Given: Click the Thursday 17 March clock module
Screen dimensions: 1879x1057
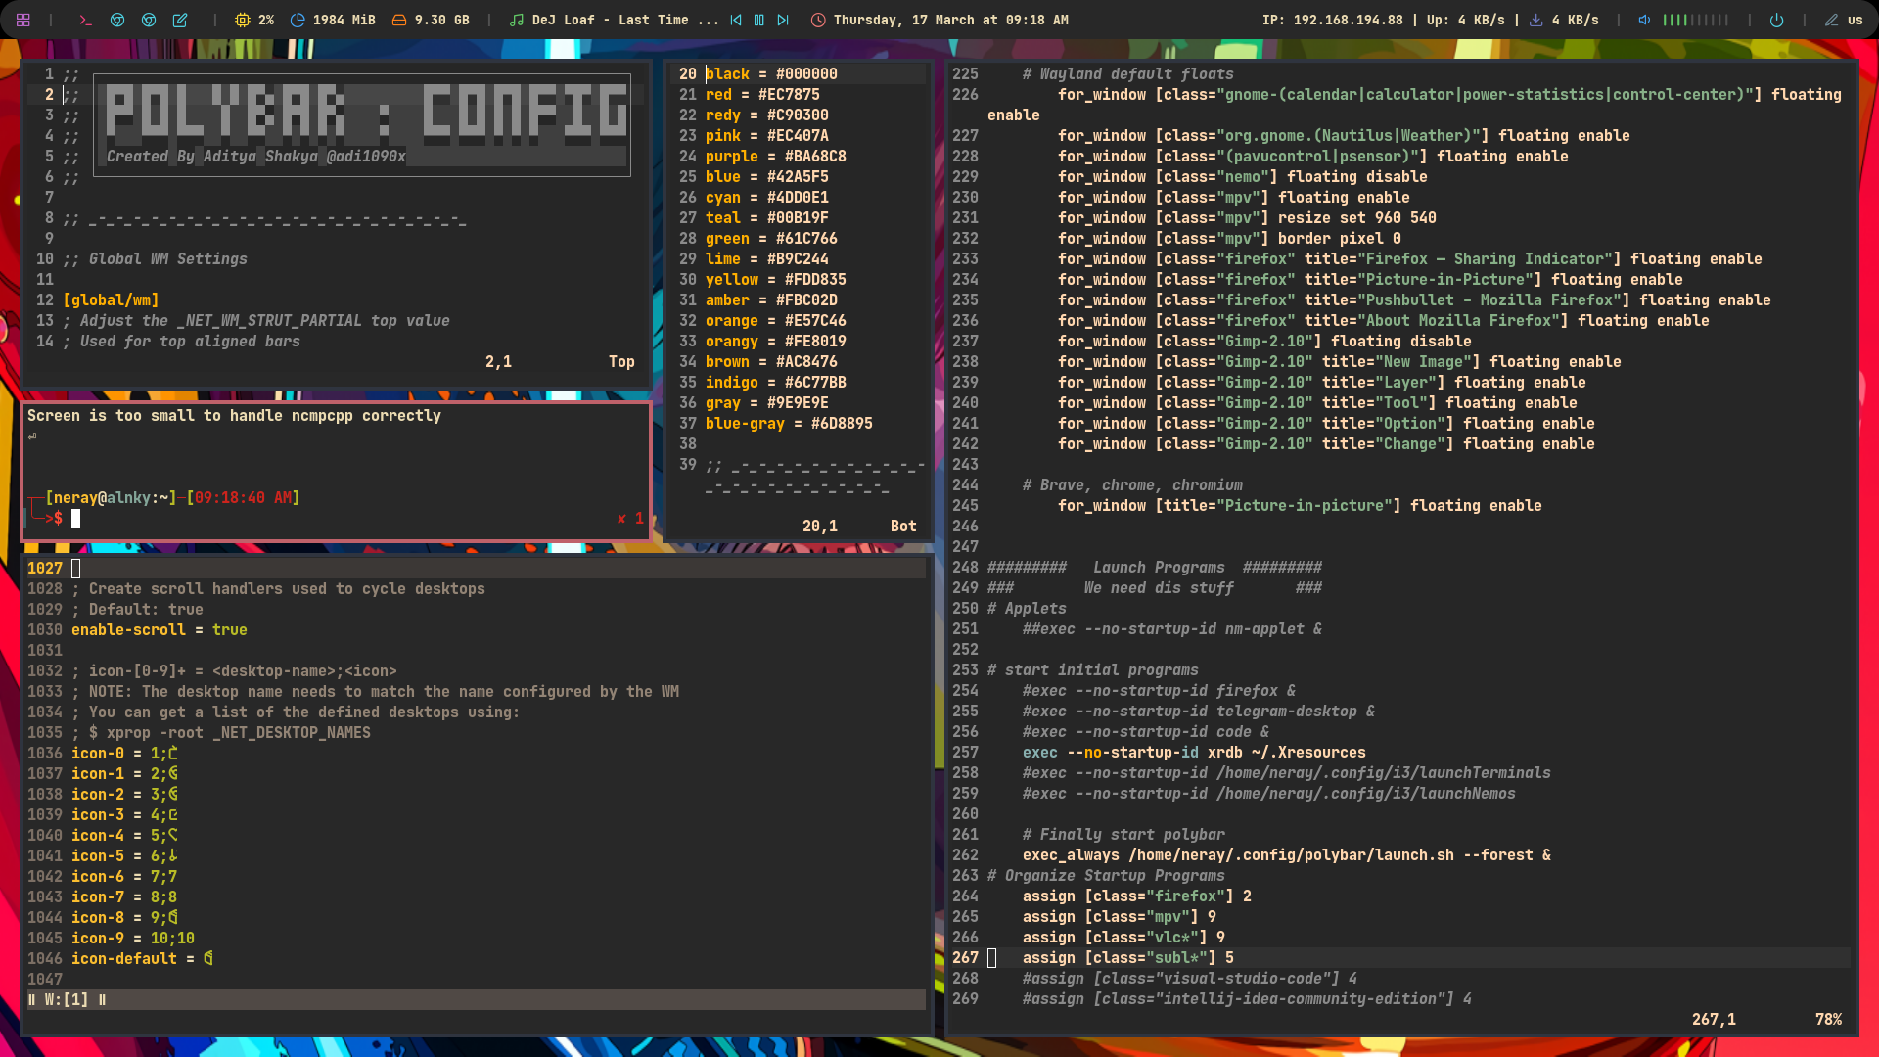Looking at the screenshot, I should pos(938,20).
